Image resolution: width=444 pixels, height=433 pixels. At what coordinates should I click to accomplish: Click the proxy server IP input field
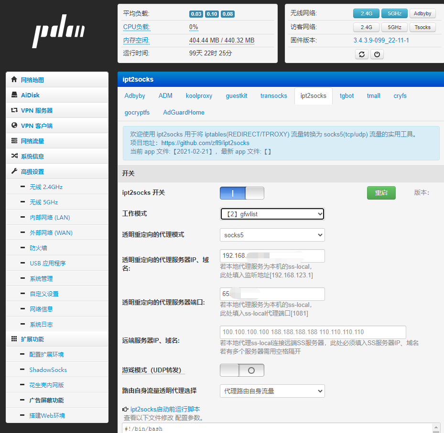[x=272, y=256]
